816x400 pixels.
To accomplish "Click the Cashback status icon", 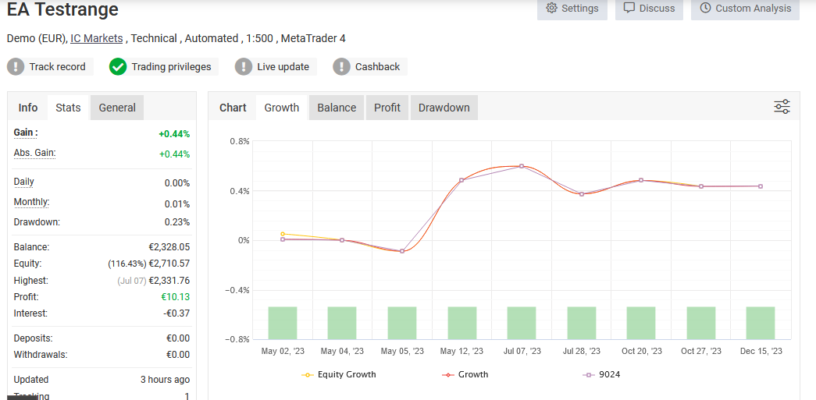I will 341,67.
